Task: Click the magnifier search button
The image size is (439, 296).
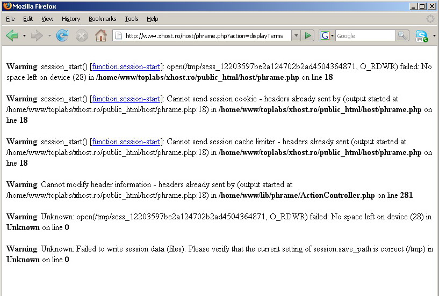Action: point(402,36)
